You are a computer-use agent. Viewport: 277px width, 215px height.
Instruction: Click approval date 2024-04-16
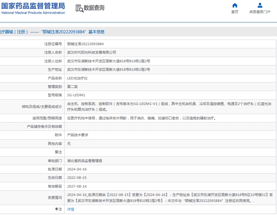[77, 169]
